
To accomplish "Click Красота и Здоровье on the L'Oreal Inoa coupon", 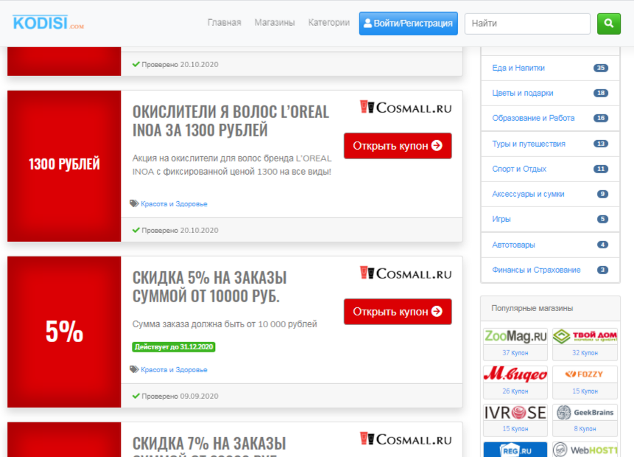I will [x=174, y=203].
